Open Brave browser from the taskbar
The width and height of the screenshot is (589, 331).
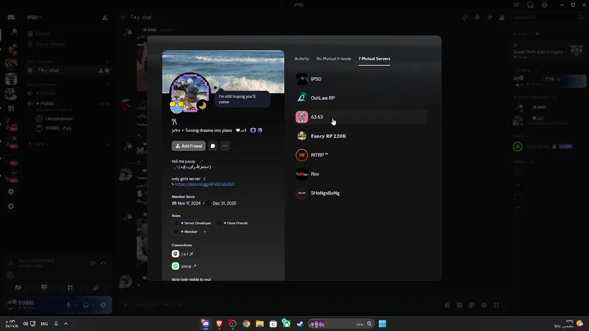tap(219, 324)
